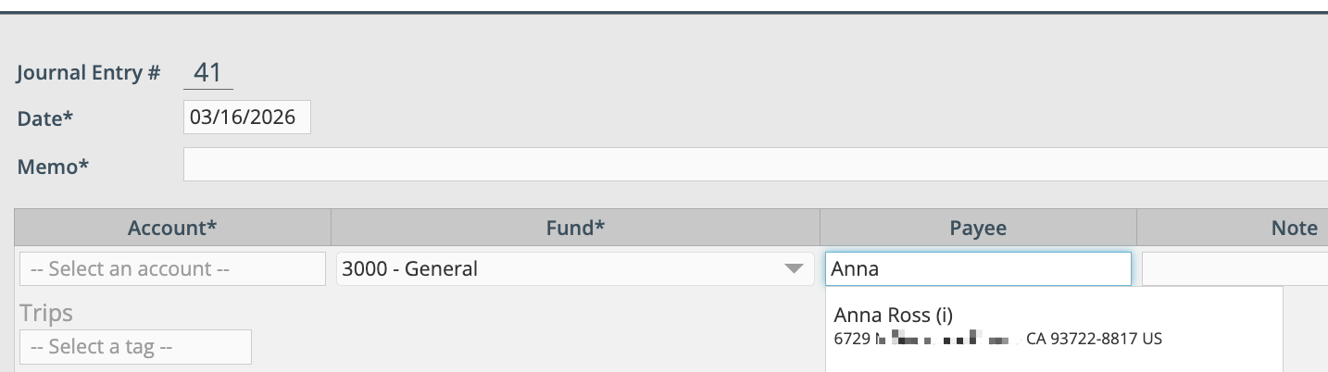Open the 'Select an account' dropdown
This screenshot has height=372, width=1328.
172,269
